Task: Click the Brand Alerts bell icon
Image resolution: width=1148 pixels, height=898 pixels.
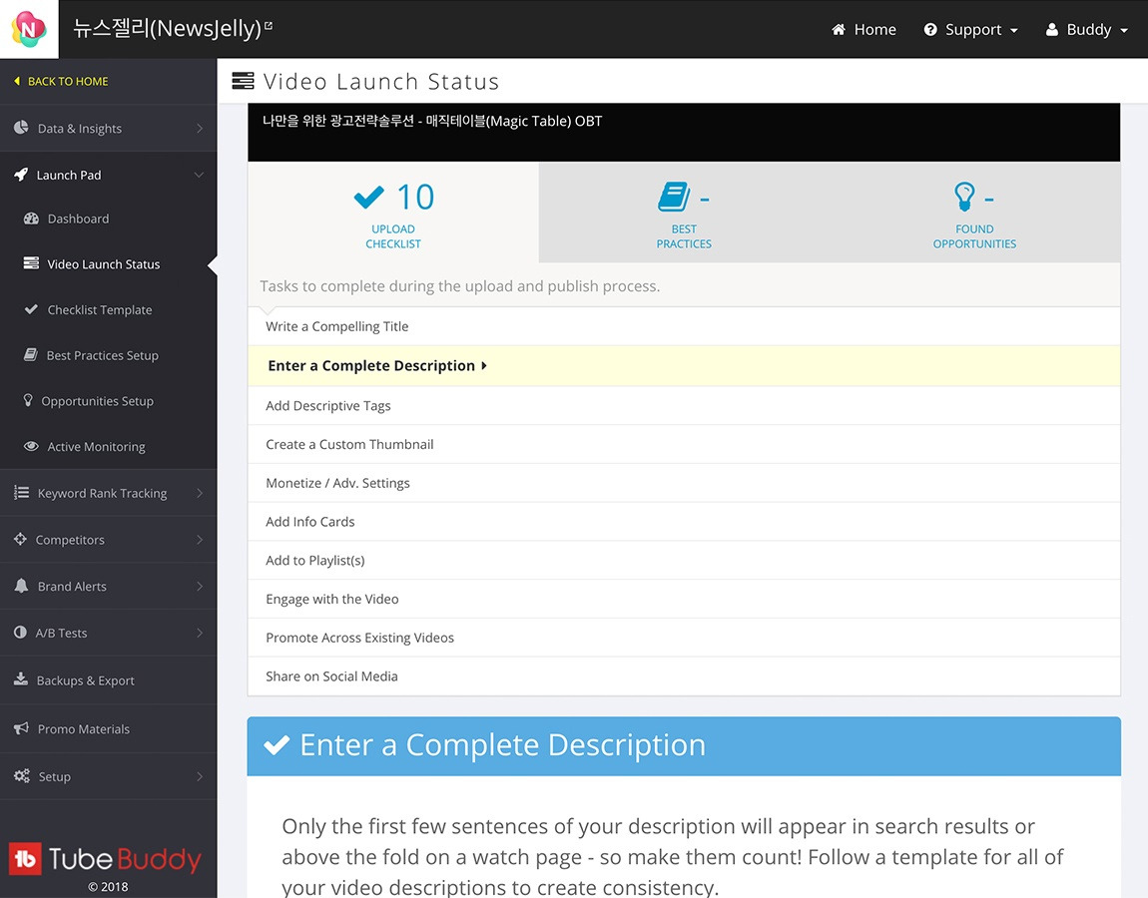Action: pos(21,586)
